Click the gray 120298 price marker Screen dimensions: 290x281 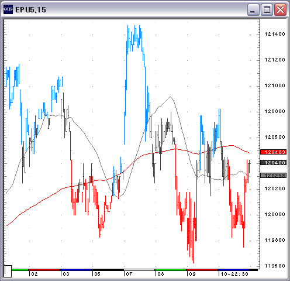274,176
